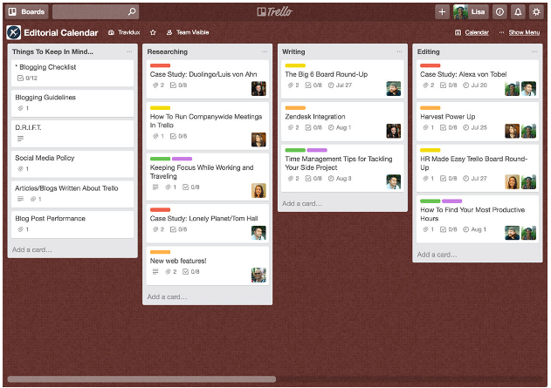Click checklist badge on Harvest Power Up card
Screen dimensions: 551x388
[x=448, y=127]
